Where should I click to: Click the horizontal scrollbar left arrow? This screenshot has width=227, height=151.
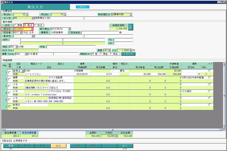(4, 129)
